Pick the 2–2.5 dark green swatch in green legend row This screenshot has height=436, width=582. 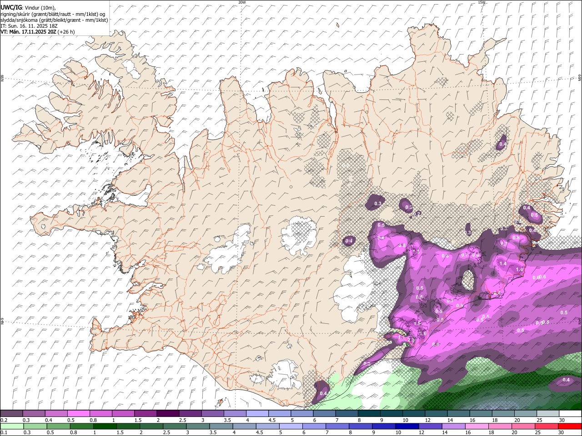click(151, 426)
